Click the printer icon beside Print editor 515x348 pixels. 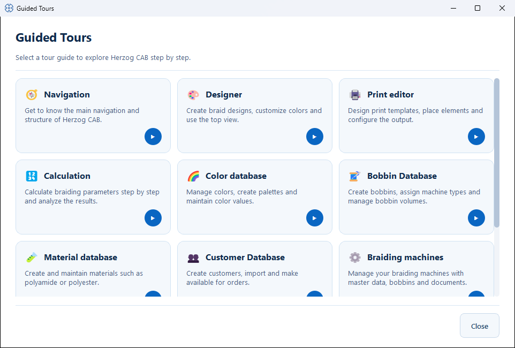click(355, 95)
